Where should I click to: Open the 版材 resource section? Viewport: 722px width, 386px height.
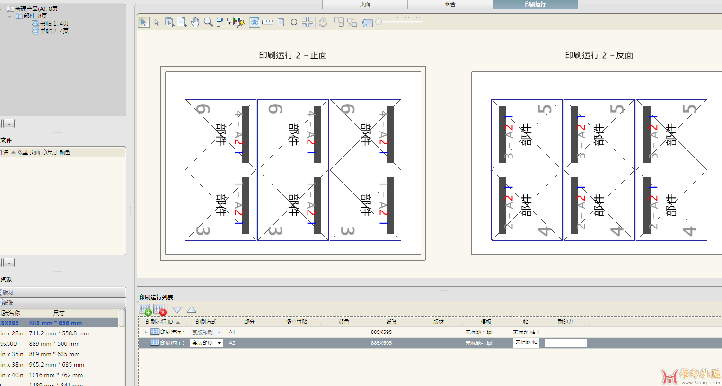point(63,292)
